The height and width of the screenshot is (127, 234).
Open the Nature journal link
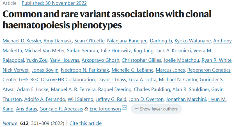(x=10, y=123)
